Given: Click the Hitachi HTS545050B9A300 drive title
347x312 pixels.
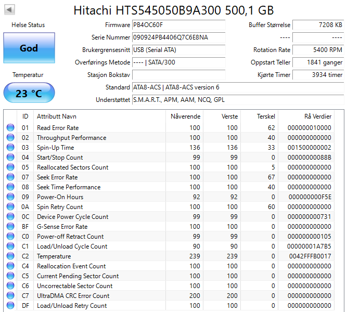Looking at the screenshot, I should pyautogui.click(x=174, y=10).
